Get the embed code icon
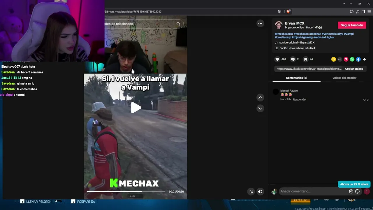The image size is (373, 210). click(x=340, y=59)
